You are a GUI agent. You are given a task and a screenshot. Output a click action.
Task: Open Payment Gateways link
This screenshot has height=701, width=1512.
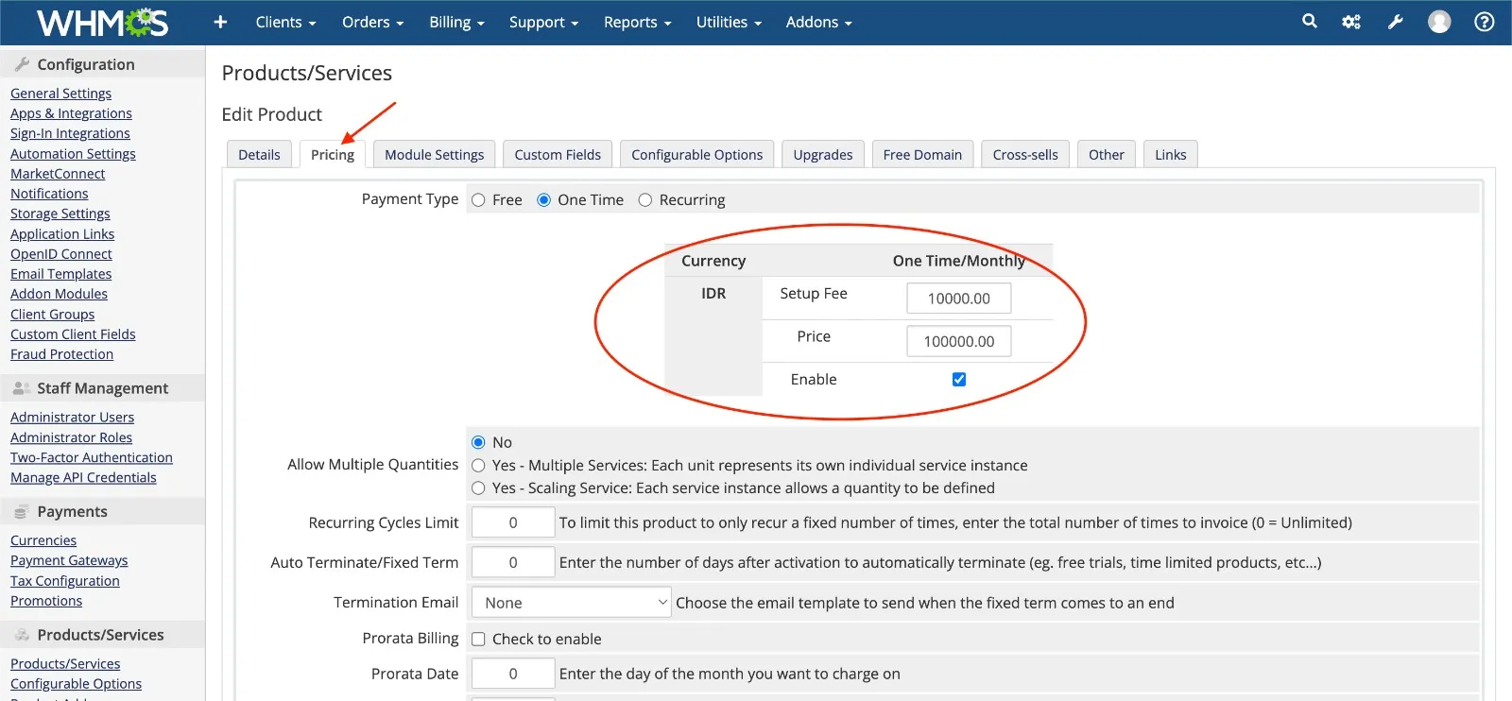click(69, 560)
